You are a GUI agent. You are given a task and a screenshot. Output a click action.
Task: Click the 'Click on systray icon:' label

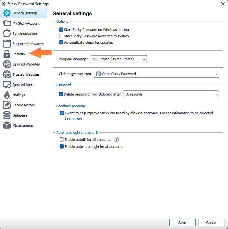75,74
